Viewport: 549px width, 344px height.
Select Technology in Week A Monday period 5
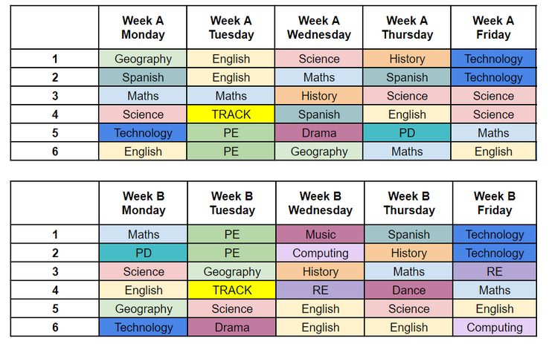click(x=143, y=133)
